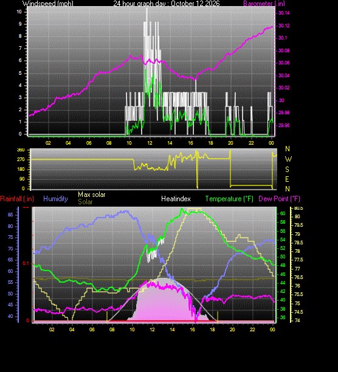Image resolution: width=338 pixels, height=372 pixels.
Task: Select temperature axis value 54
Action: [x=283, y=240]
